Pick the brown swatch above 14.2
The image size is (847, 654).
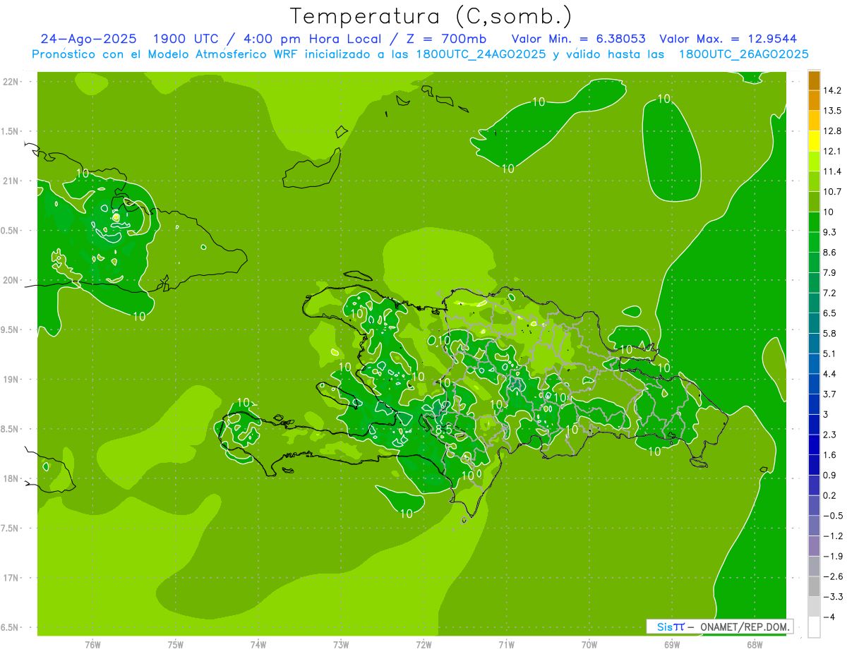[814, 80]
